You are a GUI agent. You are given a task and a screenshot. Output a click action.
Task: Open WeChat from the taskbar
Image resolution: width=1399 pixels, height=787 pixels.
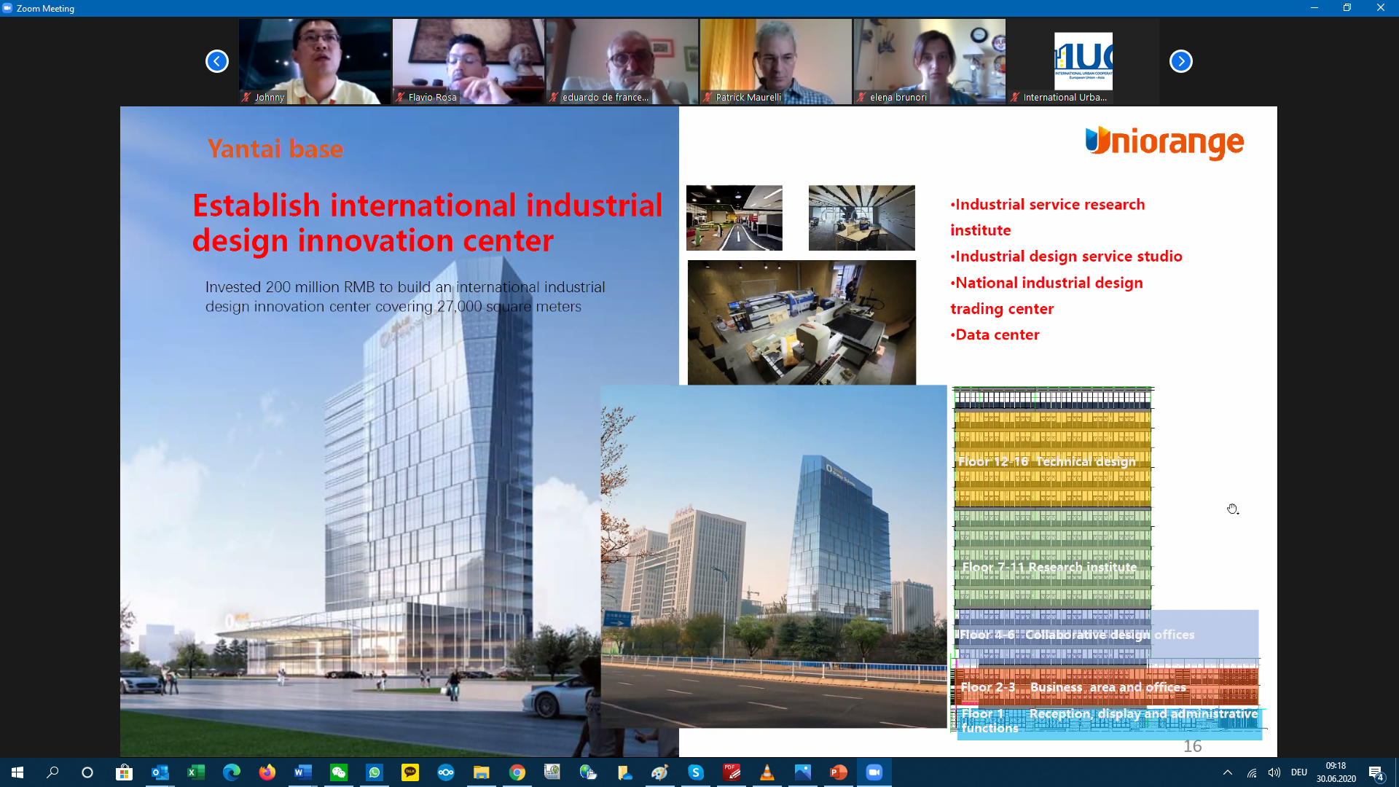point(339,772)
